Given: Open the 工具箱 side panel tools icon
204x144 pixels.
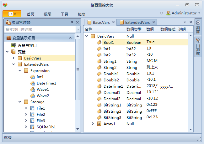Looking at the screenshot, I should point(198,41).
